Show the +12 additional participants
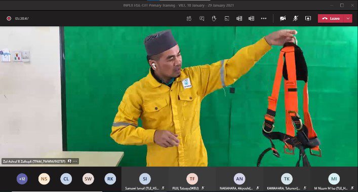The height and width of the screenshot is (192, 358). coord(22,179)
